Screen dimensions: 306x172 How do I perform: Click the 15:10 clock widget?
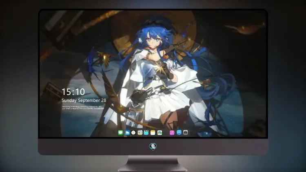click(x=73, y=92)
